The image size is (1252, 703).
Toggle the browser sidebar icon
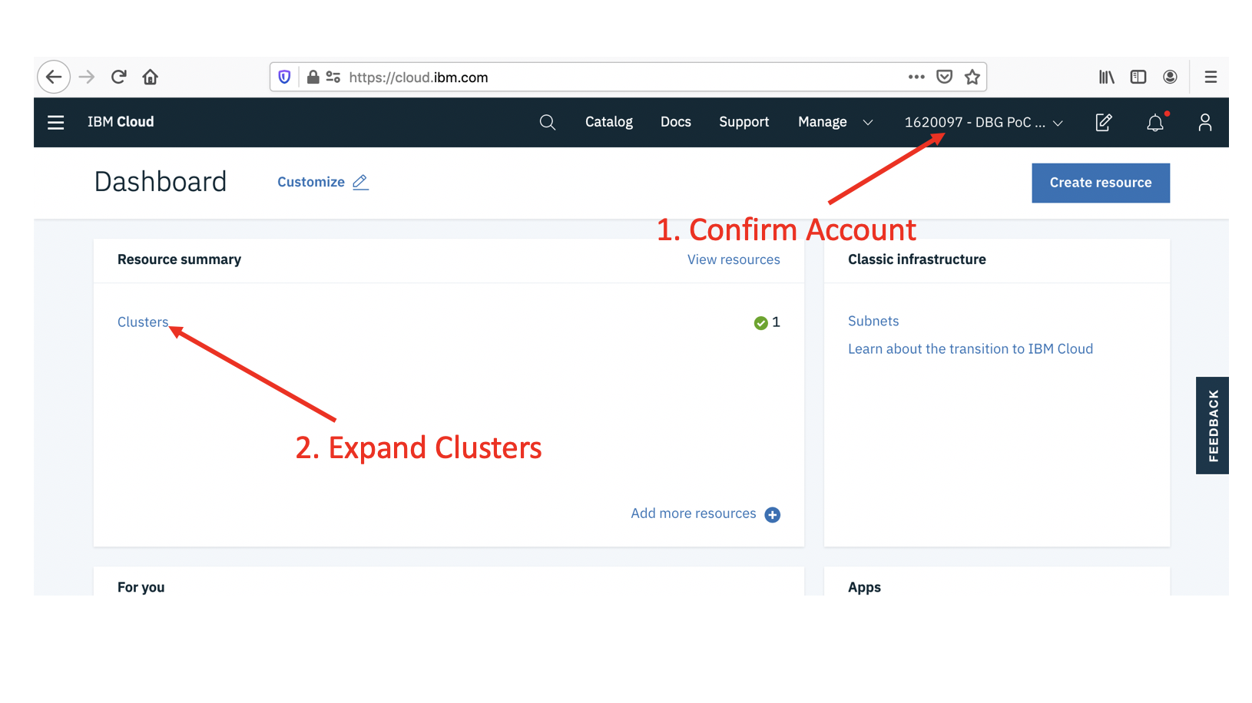point(1138,77)
